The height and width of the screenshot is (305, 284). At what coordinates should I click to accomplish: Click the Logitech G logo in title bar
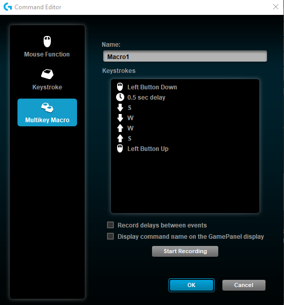pos(8,7)
